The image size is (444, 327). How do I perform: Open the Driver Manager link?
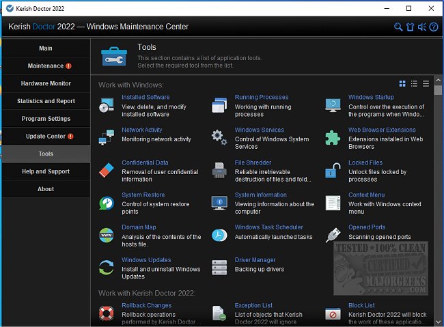click(x=255, y=260)
